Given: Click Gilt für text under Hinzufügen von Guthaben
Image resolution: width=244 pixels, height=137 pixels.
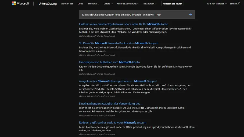Looking at the screenshot, I should click(97, 74).
